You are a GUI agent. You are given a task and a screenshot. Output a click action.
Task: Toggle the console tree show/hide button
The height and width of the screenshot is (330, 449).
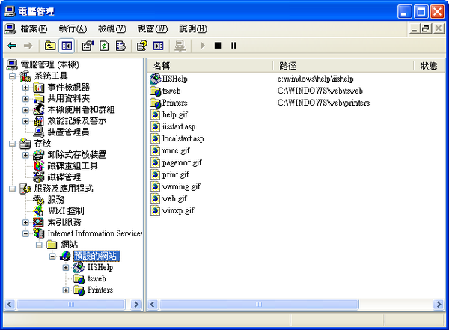[x=67, y=46]
